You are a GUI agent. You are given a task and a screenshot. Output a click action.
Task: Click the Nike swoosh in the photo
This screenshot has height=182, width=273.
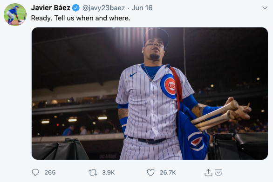[x=133, y=74]
